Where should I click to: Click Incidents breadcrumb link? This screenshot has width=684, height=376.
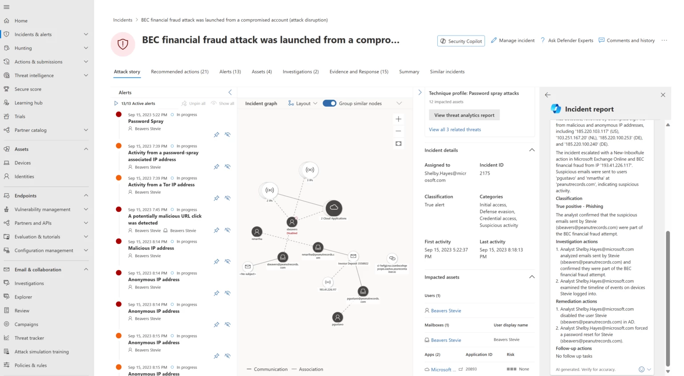click(122, 20)
